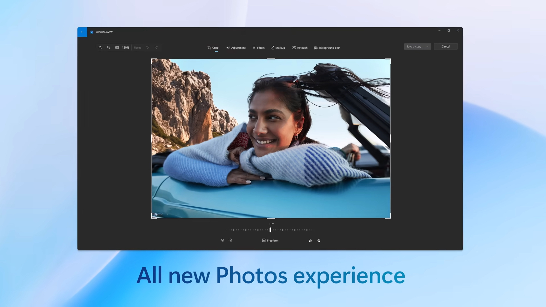Image resolution: width=546 pixels, height=307 pixels.
Task: Switch to the Adjustment tab
Action: pyautogui.click(x=236, y=48)
